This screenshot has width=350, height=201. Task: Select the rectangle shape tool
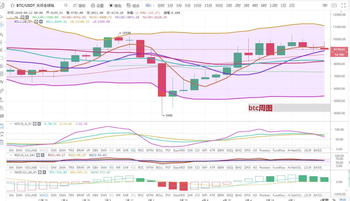[x=1, y=58]
